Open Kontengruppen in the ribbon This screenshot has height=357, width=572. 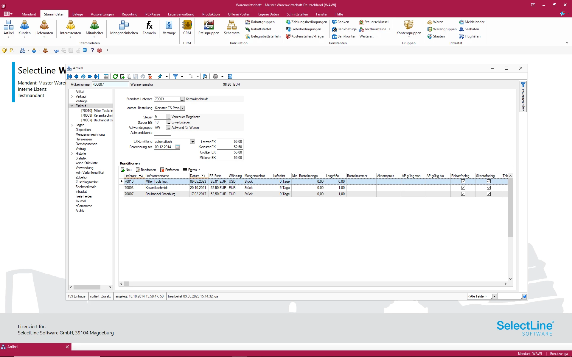[409, 28]
